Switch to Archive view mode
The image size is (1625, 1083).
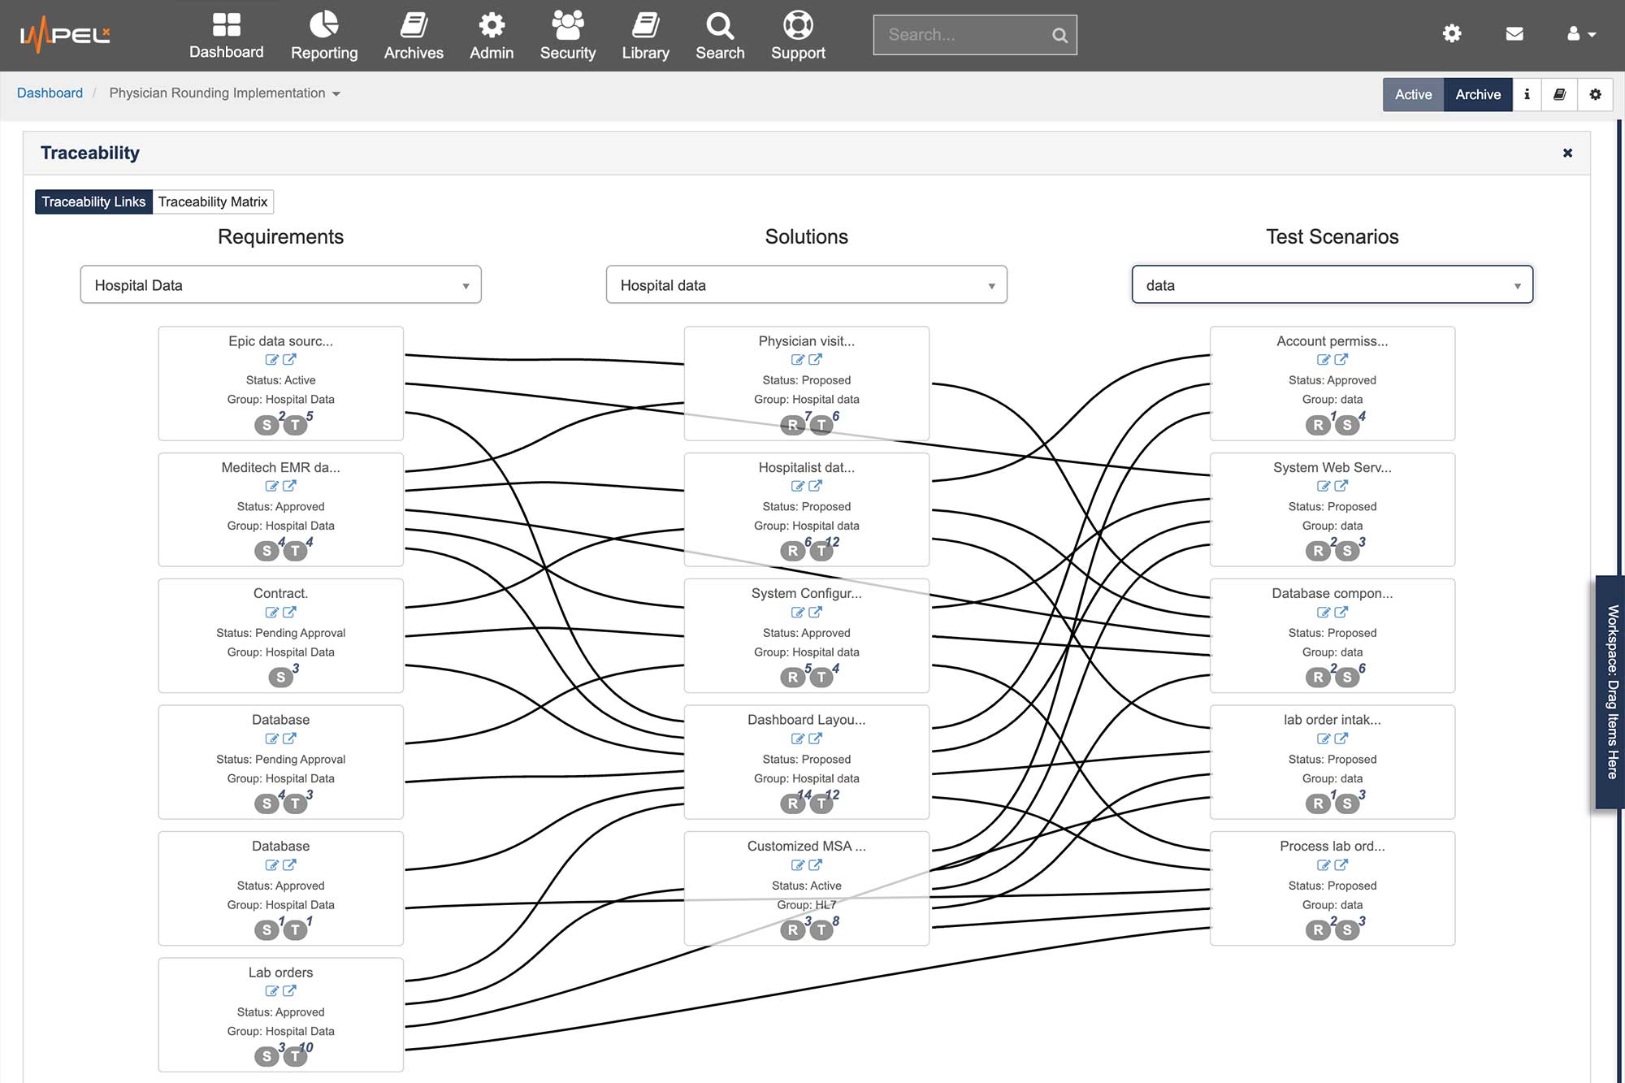click(1478, 93)
